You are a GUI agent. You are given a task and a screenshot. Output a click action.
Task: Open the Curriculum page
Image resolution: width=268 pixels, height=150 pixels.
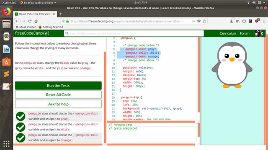[x=228, y=33]
